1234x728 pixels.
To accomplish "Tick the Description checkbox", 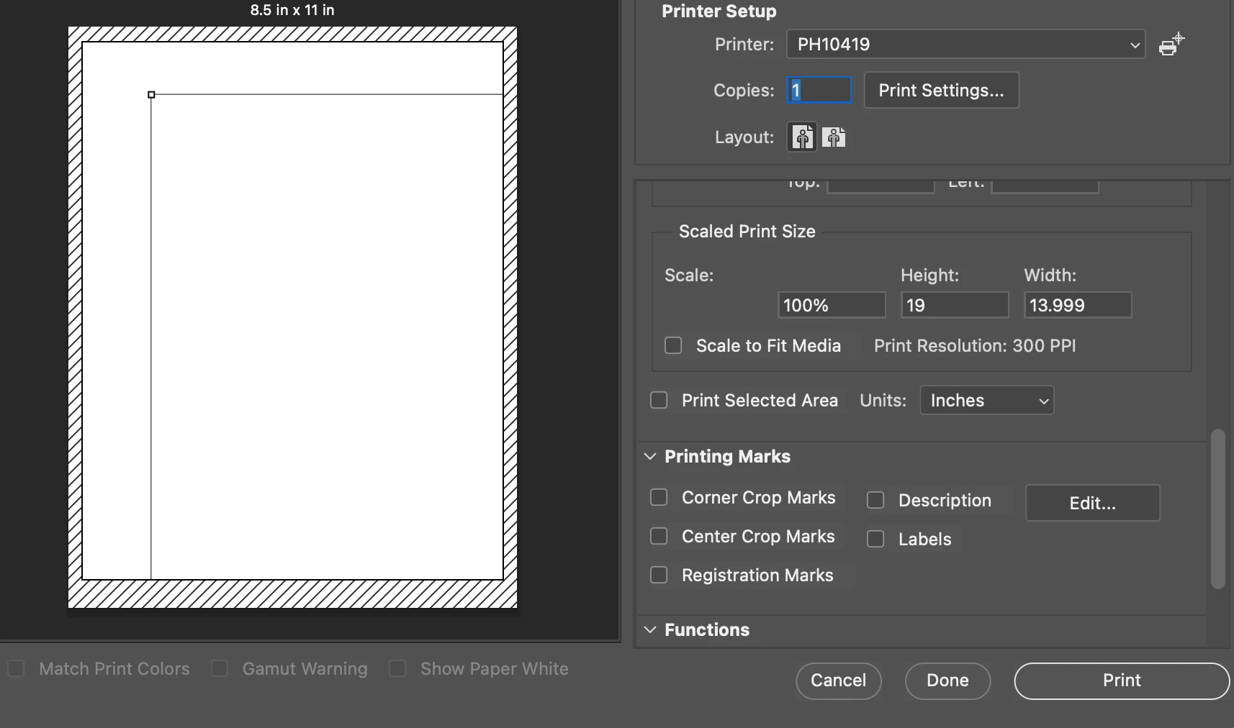I will click(875, 501).
